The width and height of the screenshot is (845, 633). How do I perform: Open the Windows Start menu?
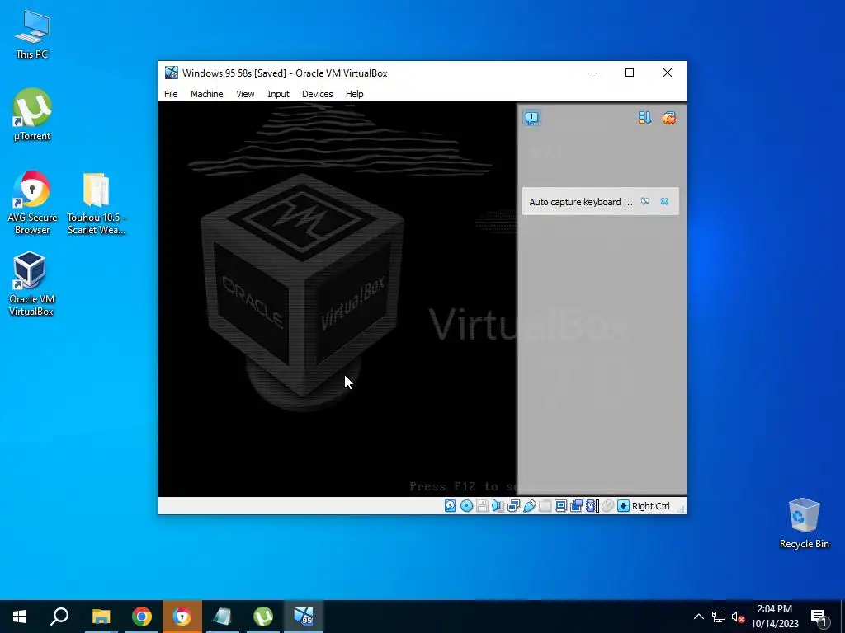click(20, 617)
